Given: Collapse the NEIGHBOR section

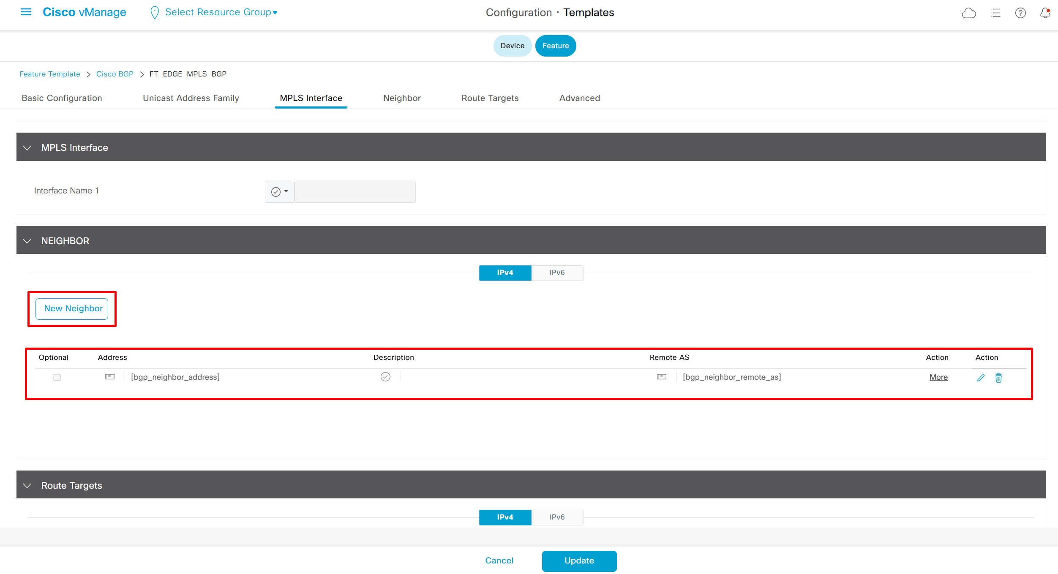Looking at the screenshot, I should click(x=27, y=241).
